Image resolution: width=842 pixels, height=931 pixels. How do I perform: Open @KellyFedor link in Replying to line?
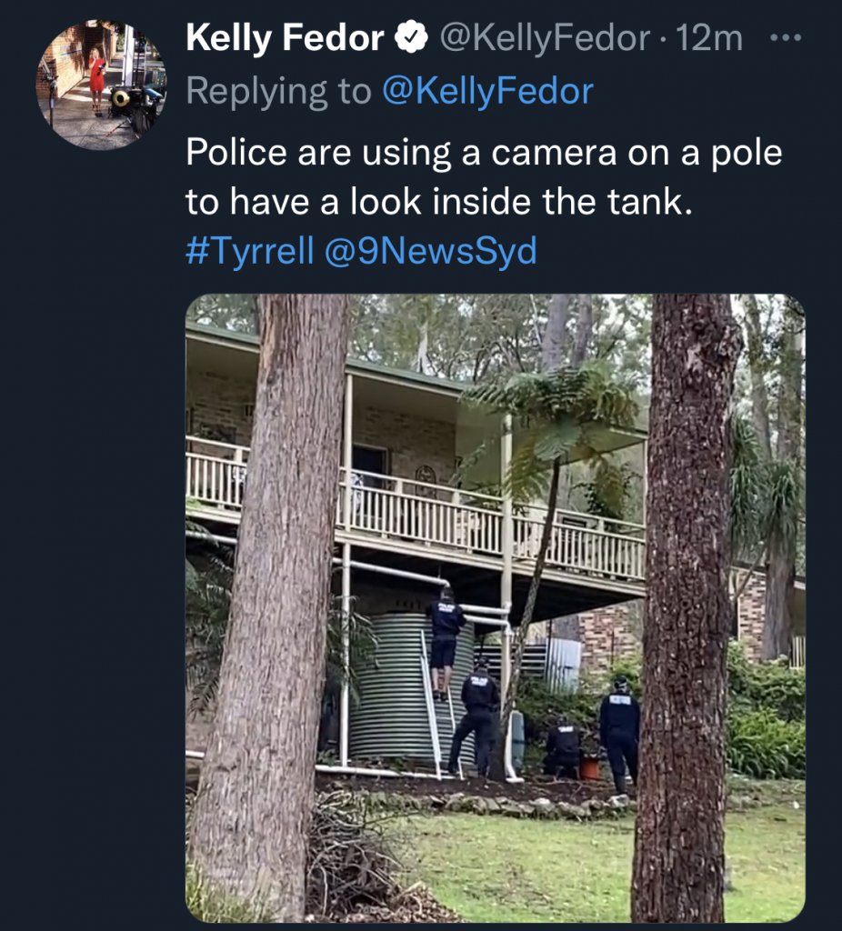pos(488,92)
